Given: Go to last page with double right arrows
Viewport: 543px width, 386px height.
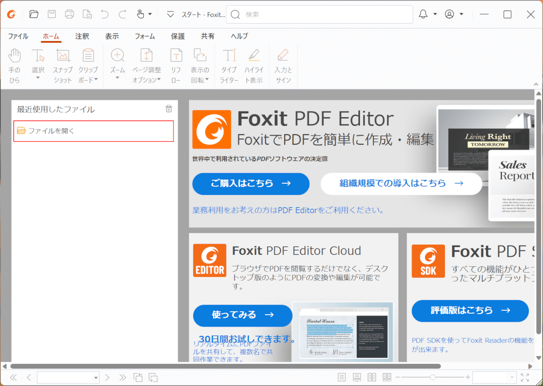Looking at the screenshot, I should pos(122,377).
